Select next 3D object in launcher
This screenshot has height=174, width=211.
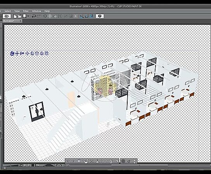coord(73,161)
